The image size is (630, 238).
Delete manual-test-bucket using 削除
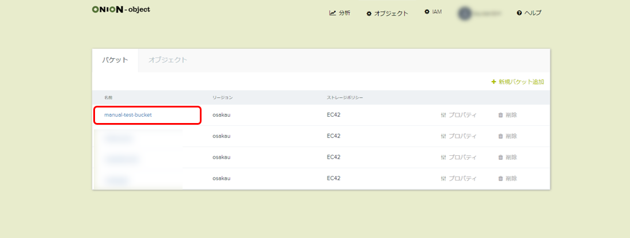click(507, 115)
